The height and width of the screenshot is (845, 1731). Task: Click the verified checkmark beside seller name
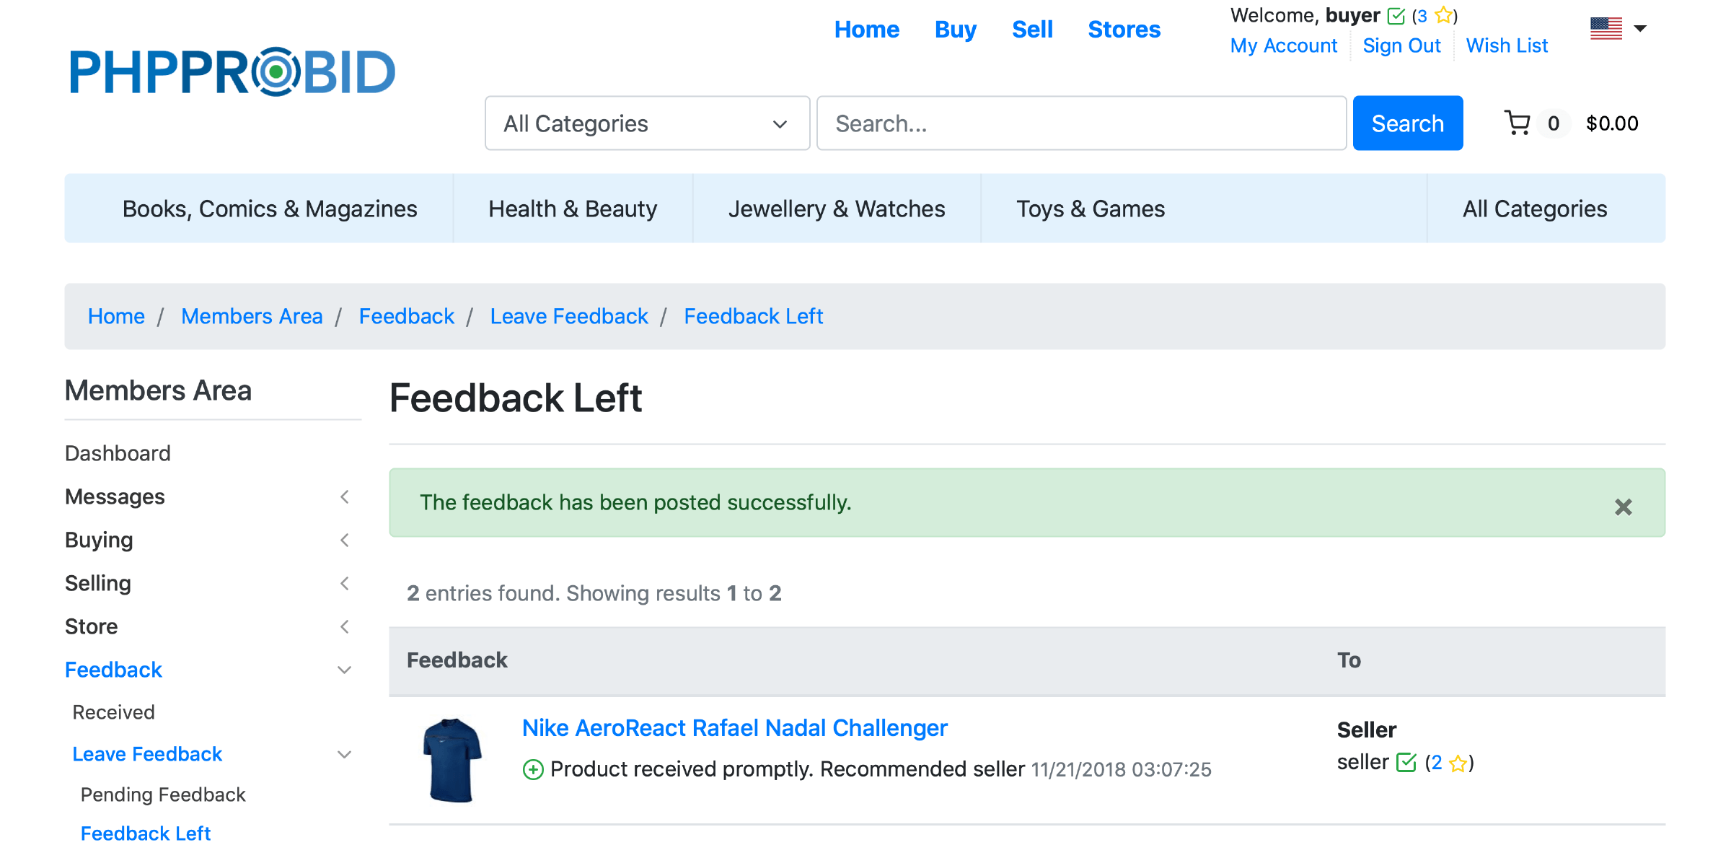pyautogui.click(x=1406, y=763)
